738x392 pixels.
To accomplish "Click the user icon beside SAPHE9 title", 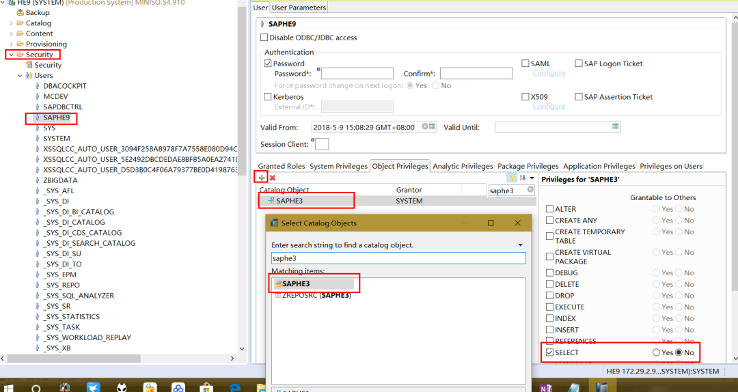I will pos(262,23).
